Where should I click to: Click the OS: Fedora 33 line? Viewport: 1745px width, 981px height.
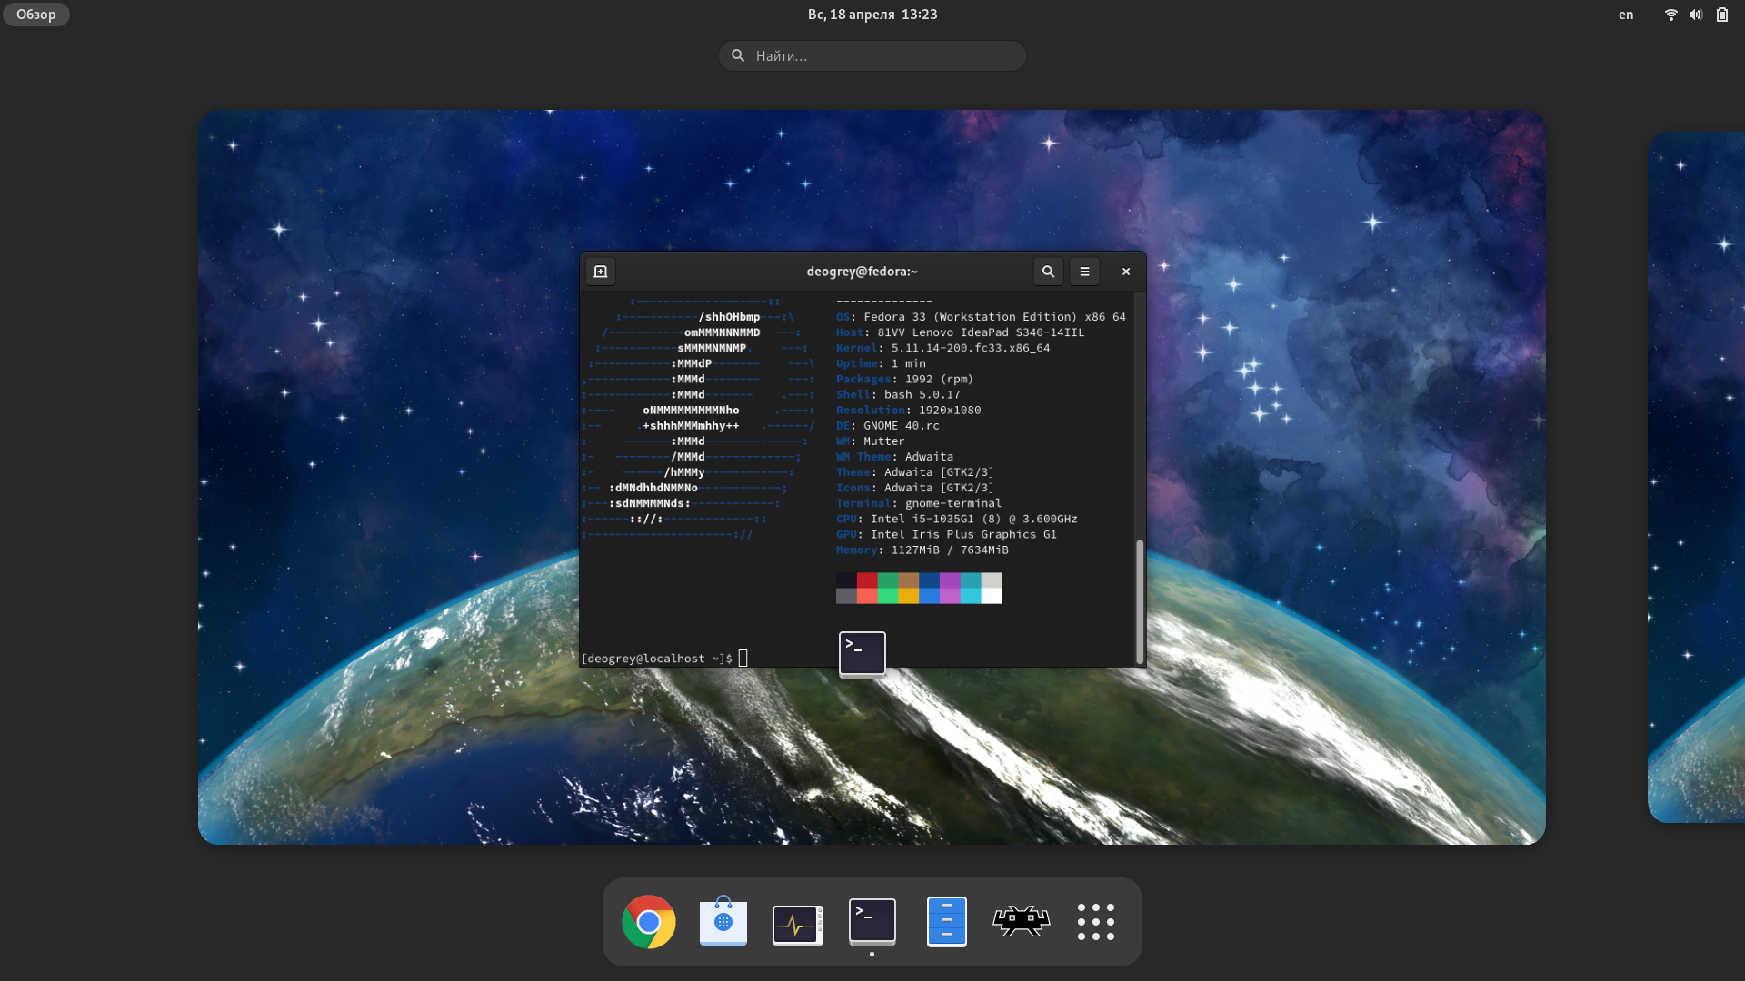click(x=981, y=317)
